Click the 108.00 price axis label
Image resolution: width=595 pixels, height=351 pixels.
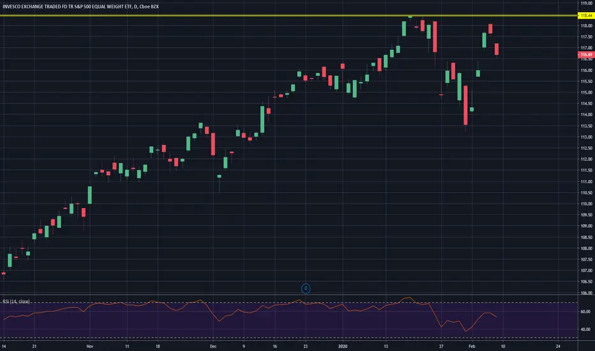point(586,248)
